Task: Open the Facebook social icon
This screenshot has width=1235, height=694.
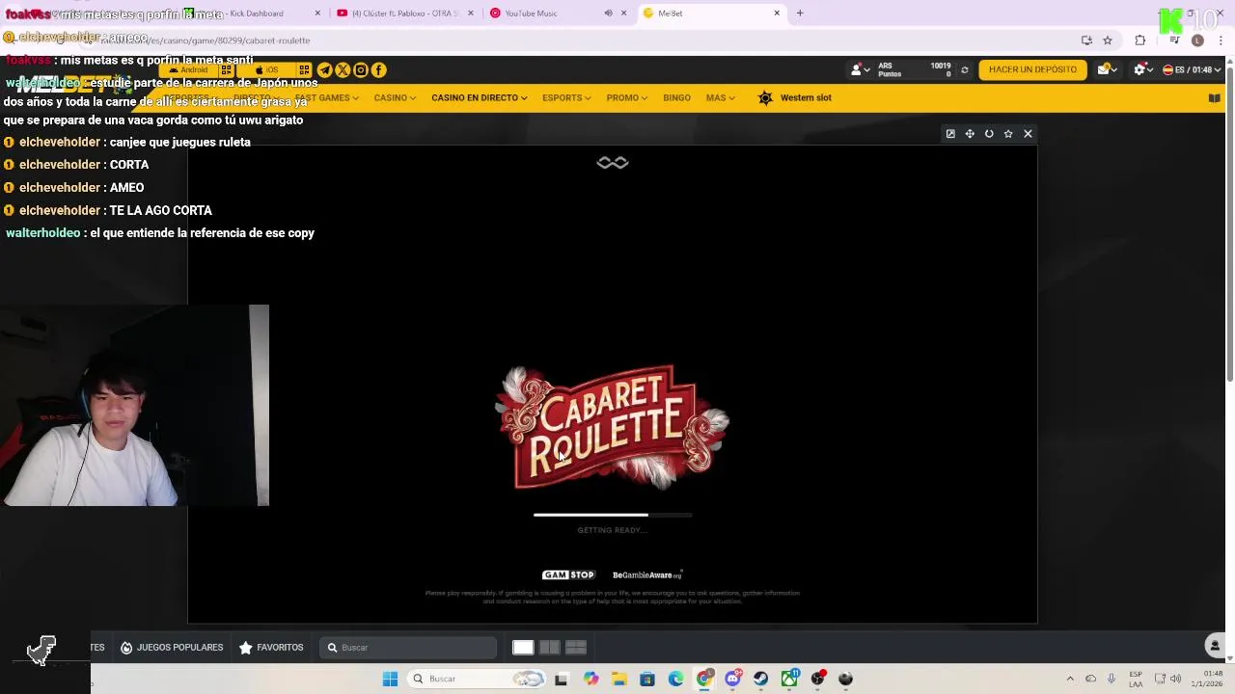Action: tap(379, 69)
